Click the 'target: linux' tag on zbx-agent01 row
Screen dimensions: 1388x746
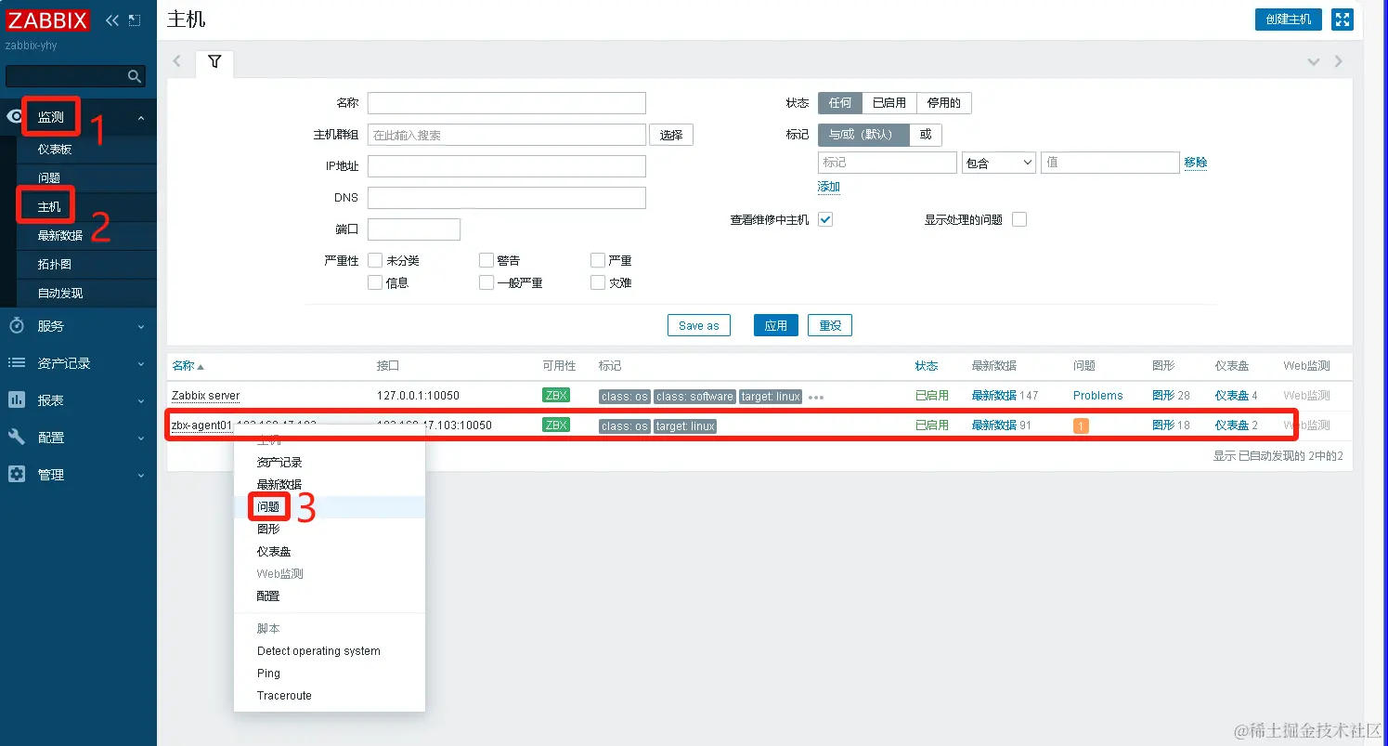point(685,426)
